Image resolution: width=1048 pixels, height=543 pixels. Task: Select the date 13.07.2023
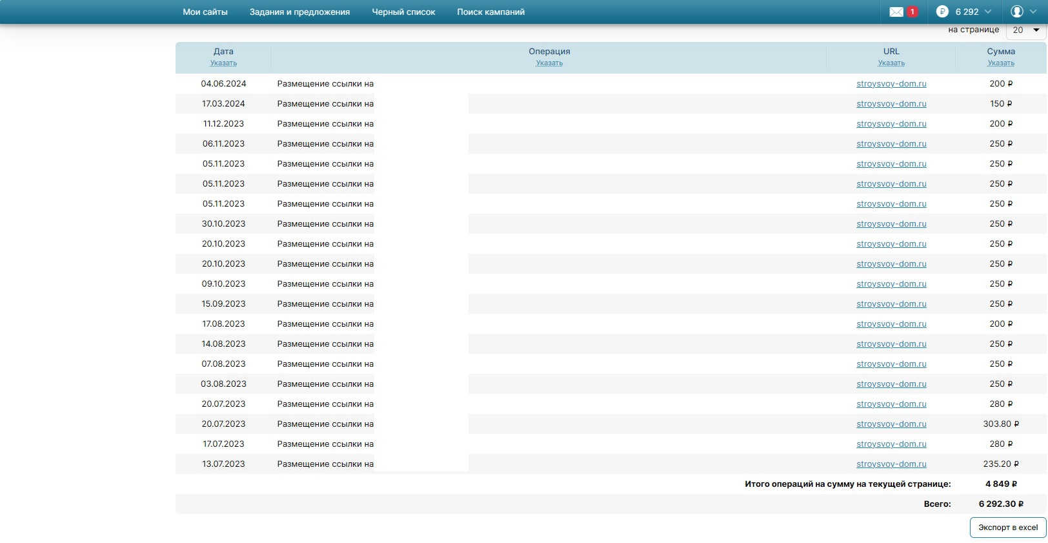tap(223, 464)
